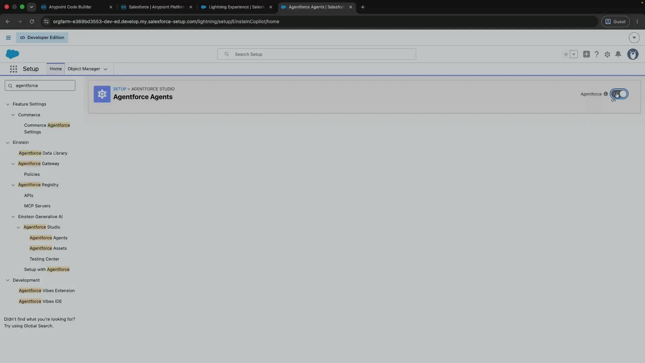Image resolution: width=645 pixels, height=363 pixels.
Task: Open Setup with Agentforce
Action: pyautogui.click(x=47, y=270)
